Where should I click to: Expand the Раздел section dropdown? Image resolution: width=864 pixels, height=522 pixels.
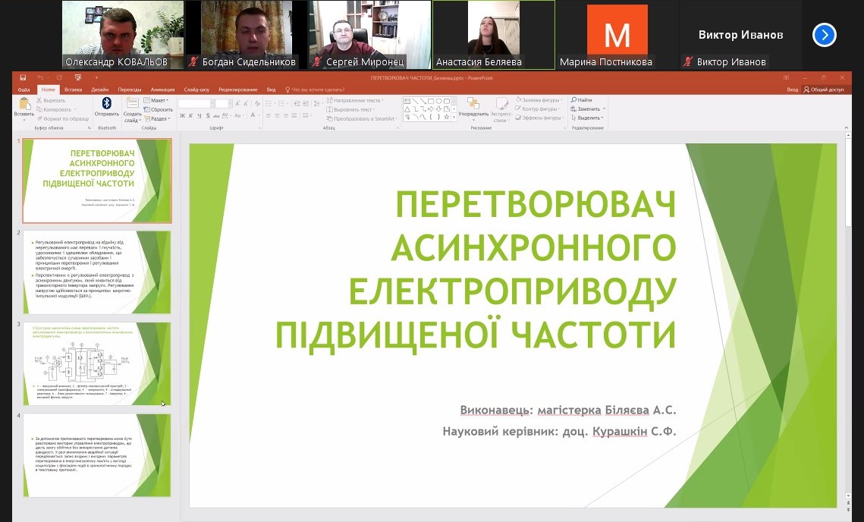[158, 118]
